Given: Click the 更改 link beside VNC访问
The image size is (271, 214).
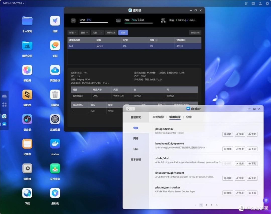Looking at the screenshot, I should click(106, 83).
